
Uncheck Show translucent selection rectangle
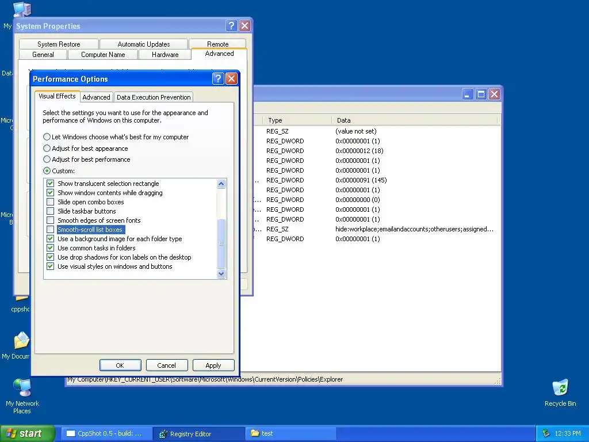[x=51, y=184]
